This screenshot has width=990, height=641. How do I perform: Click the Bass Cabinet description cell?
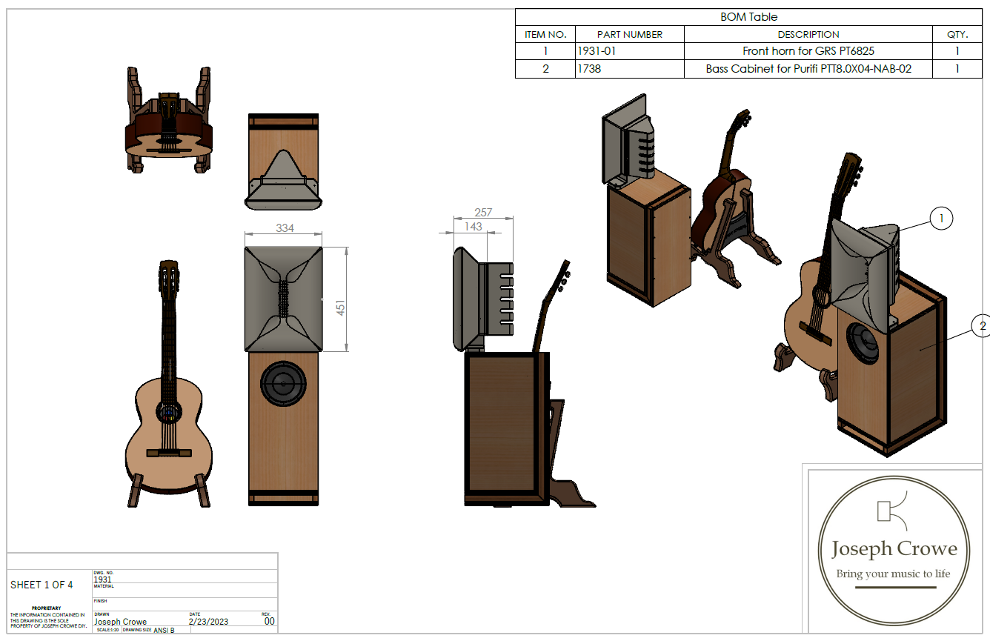click(x=808, y=69)
